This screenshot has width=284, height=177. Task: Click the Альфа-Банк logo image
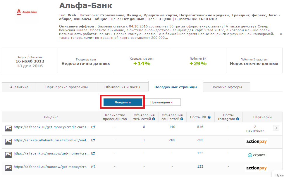click(x=27, y=12)
